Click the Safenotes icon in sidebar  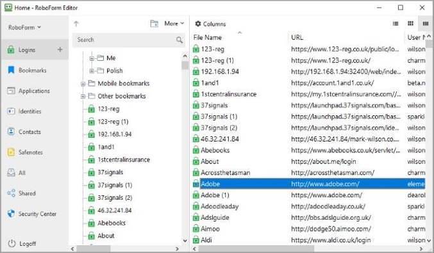pyautogui.click(x=11, y=152)
